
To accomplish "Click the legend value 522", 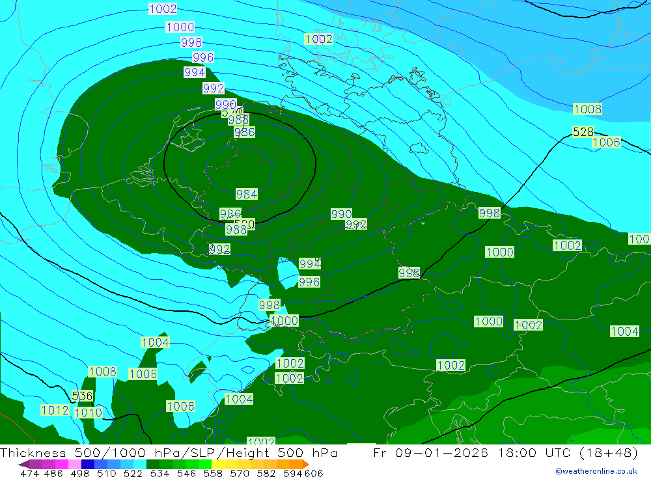I will click(x=133, y=473).
